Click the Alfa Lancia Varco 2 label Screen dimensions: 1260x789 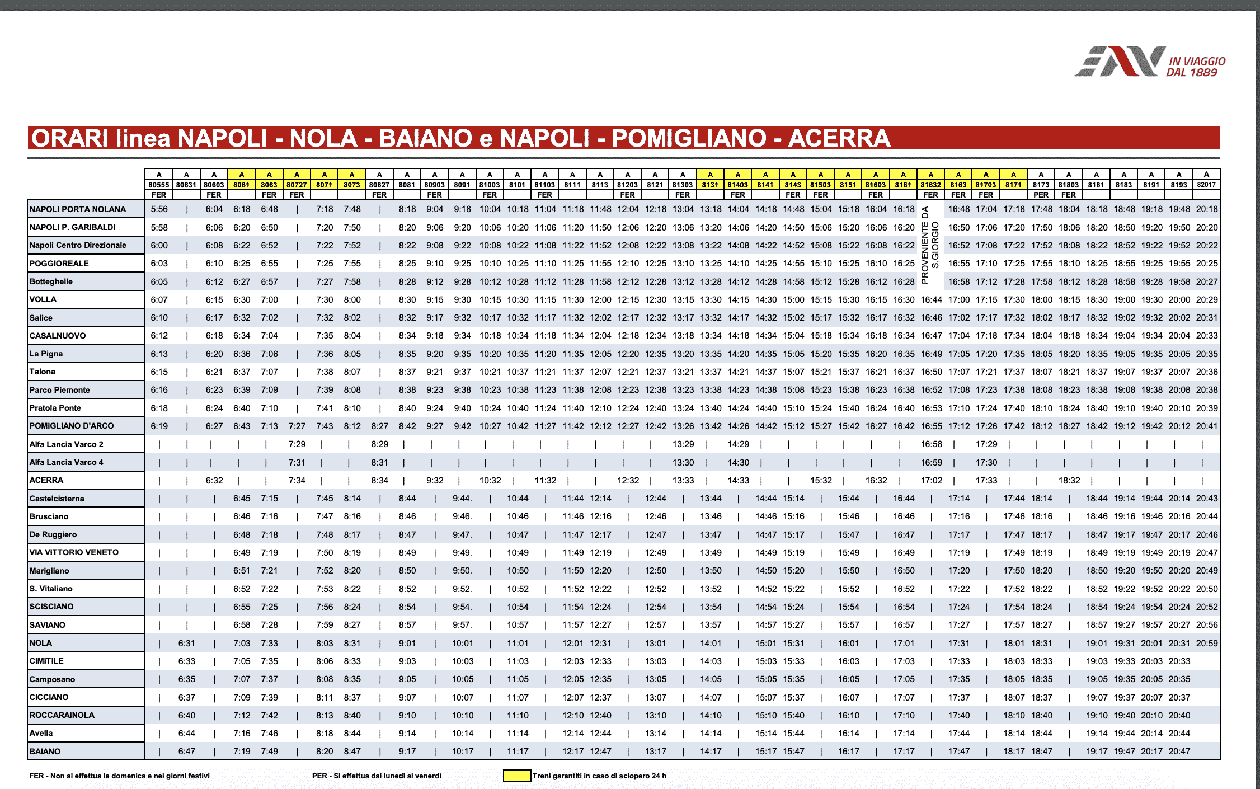tap(67, 444)
